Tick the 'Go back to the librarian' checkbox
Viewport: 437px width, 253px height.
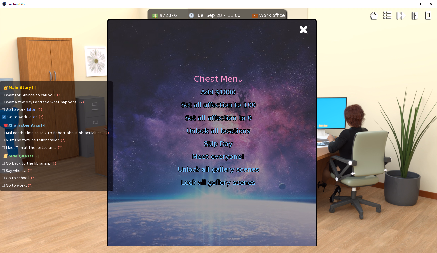coord(3,163)
